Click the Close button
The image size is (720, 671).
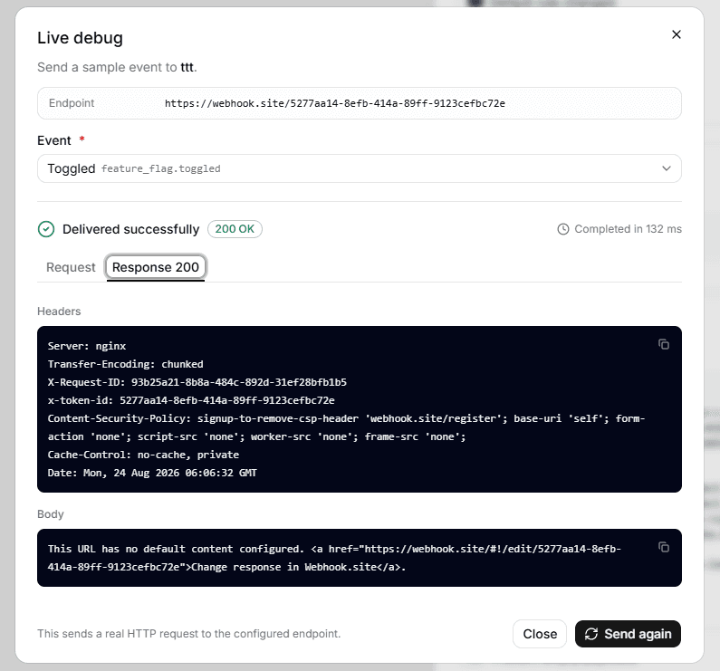pos(540,634)
